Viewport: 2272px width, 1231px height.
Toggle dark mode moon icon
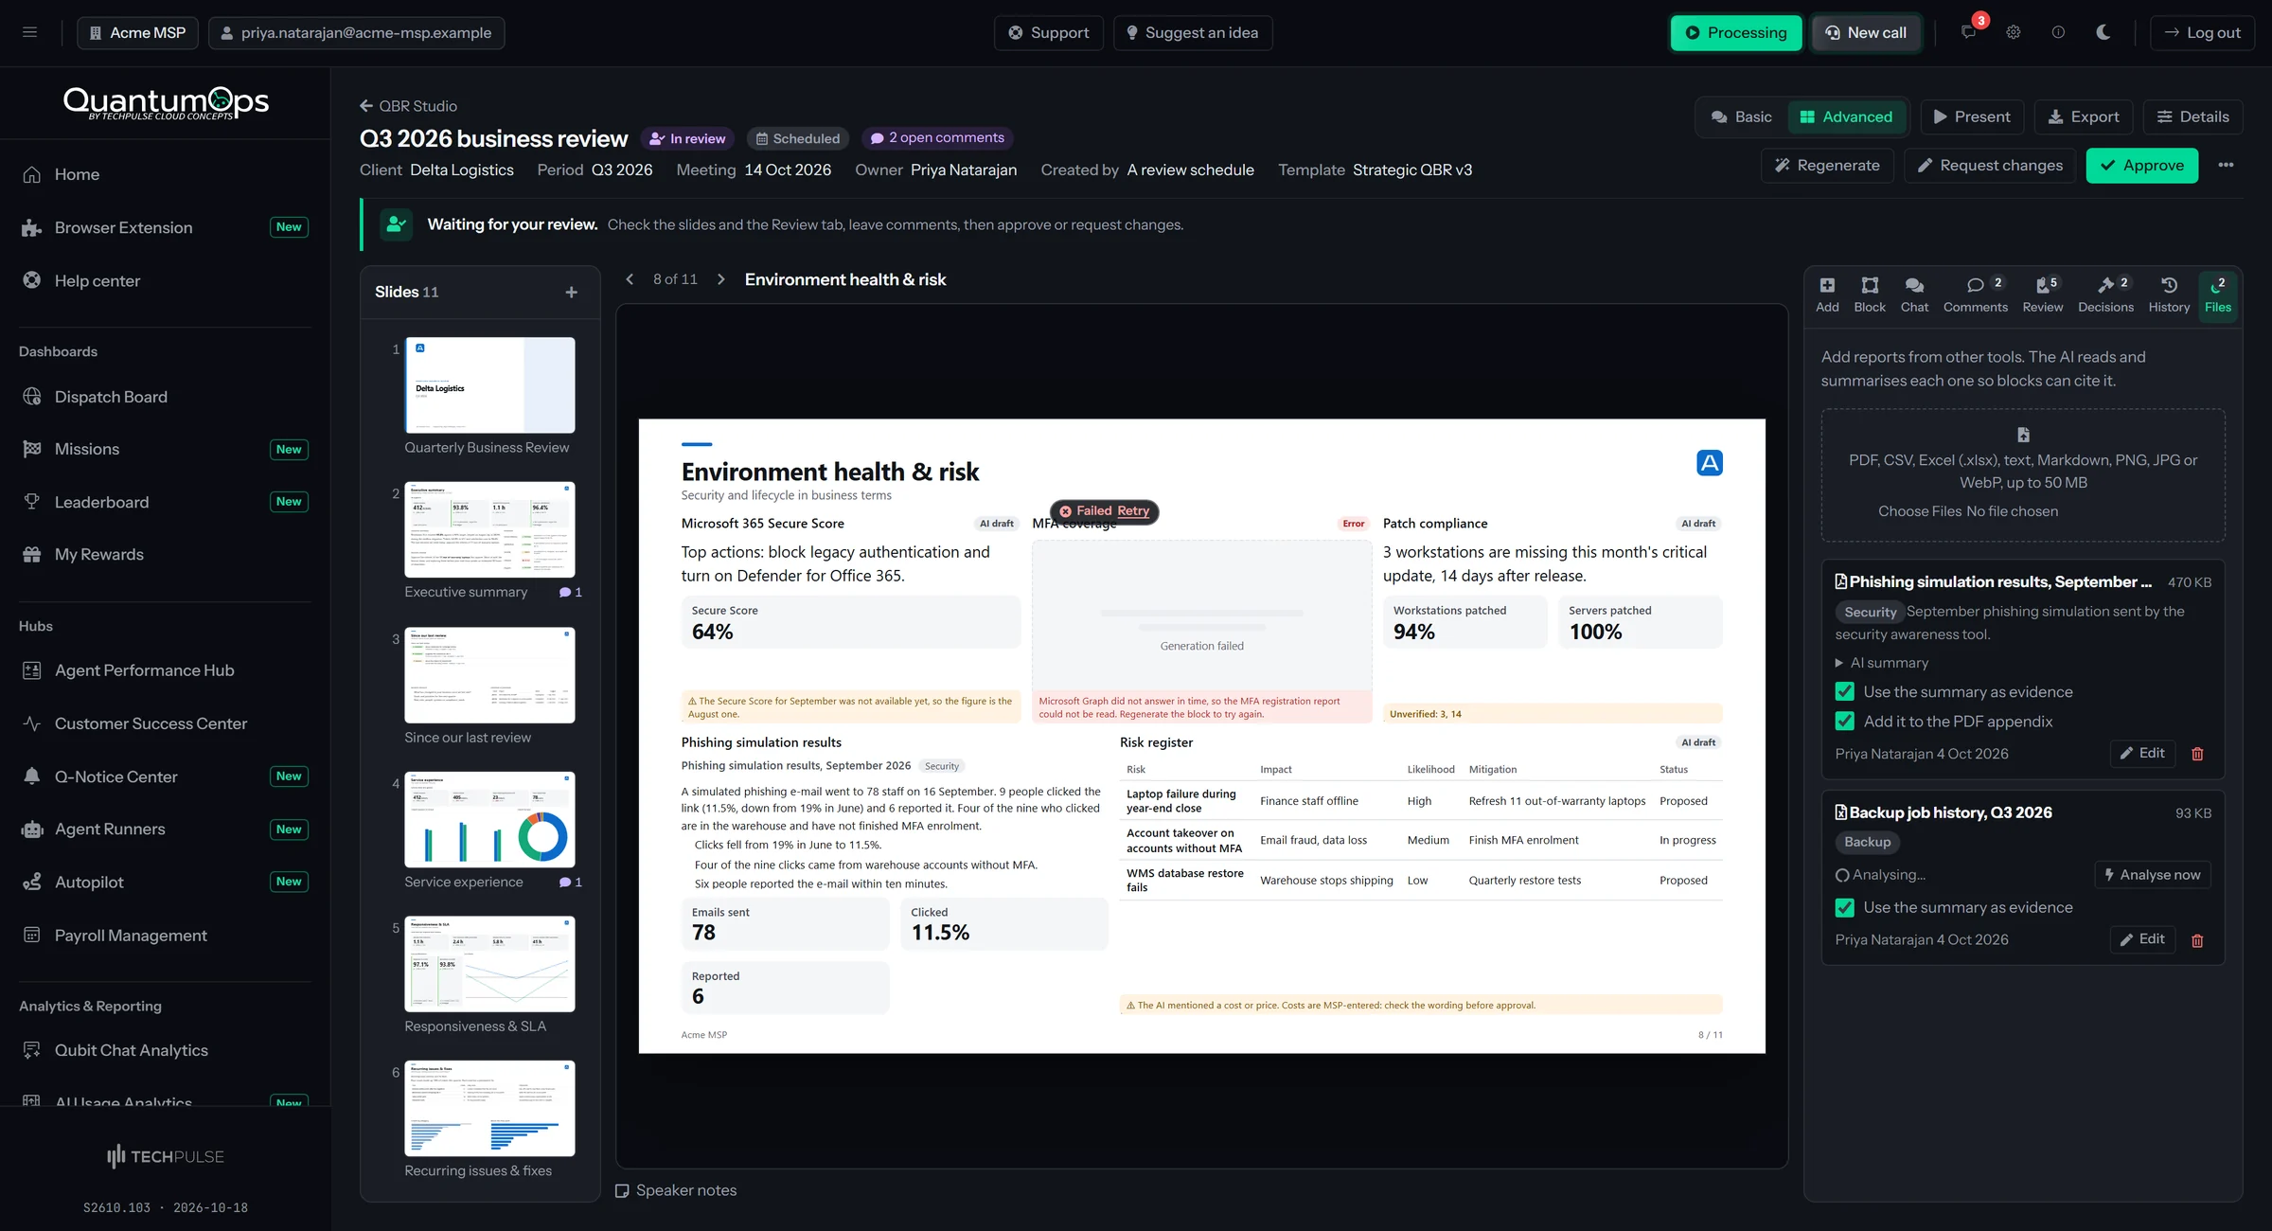click(x=2103, y=32)
